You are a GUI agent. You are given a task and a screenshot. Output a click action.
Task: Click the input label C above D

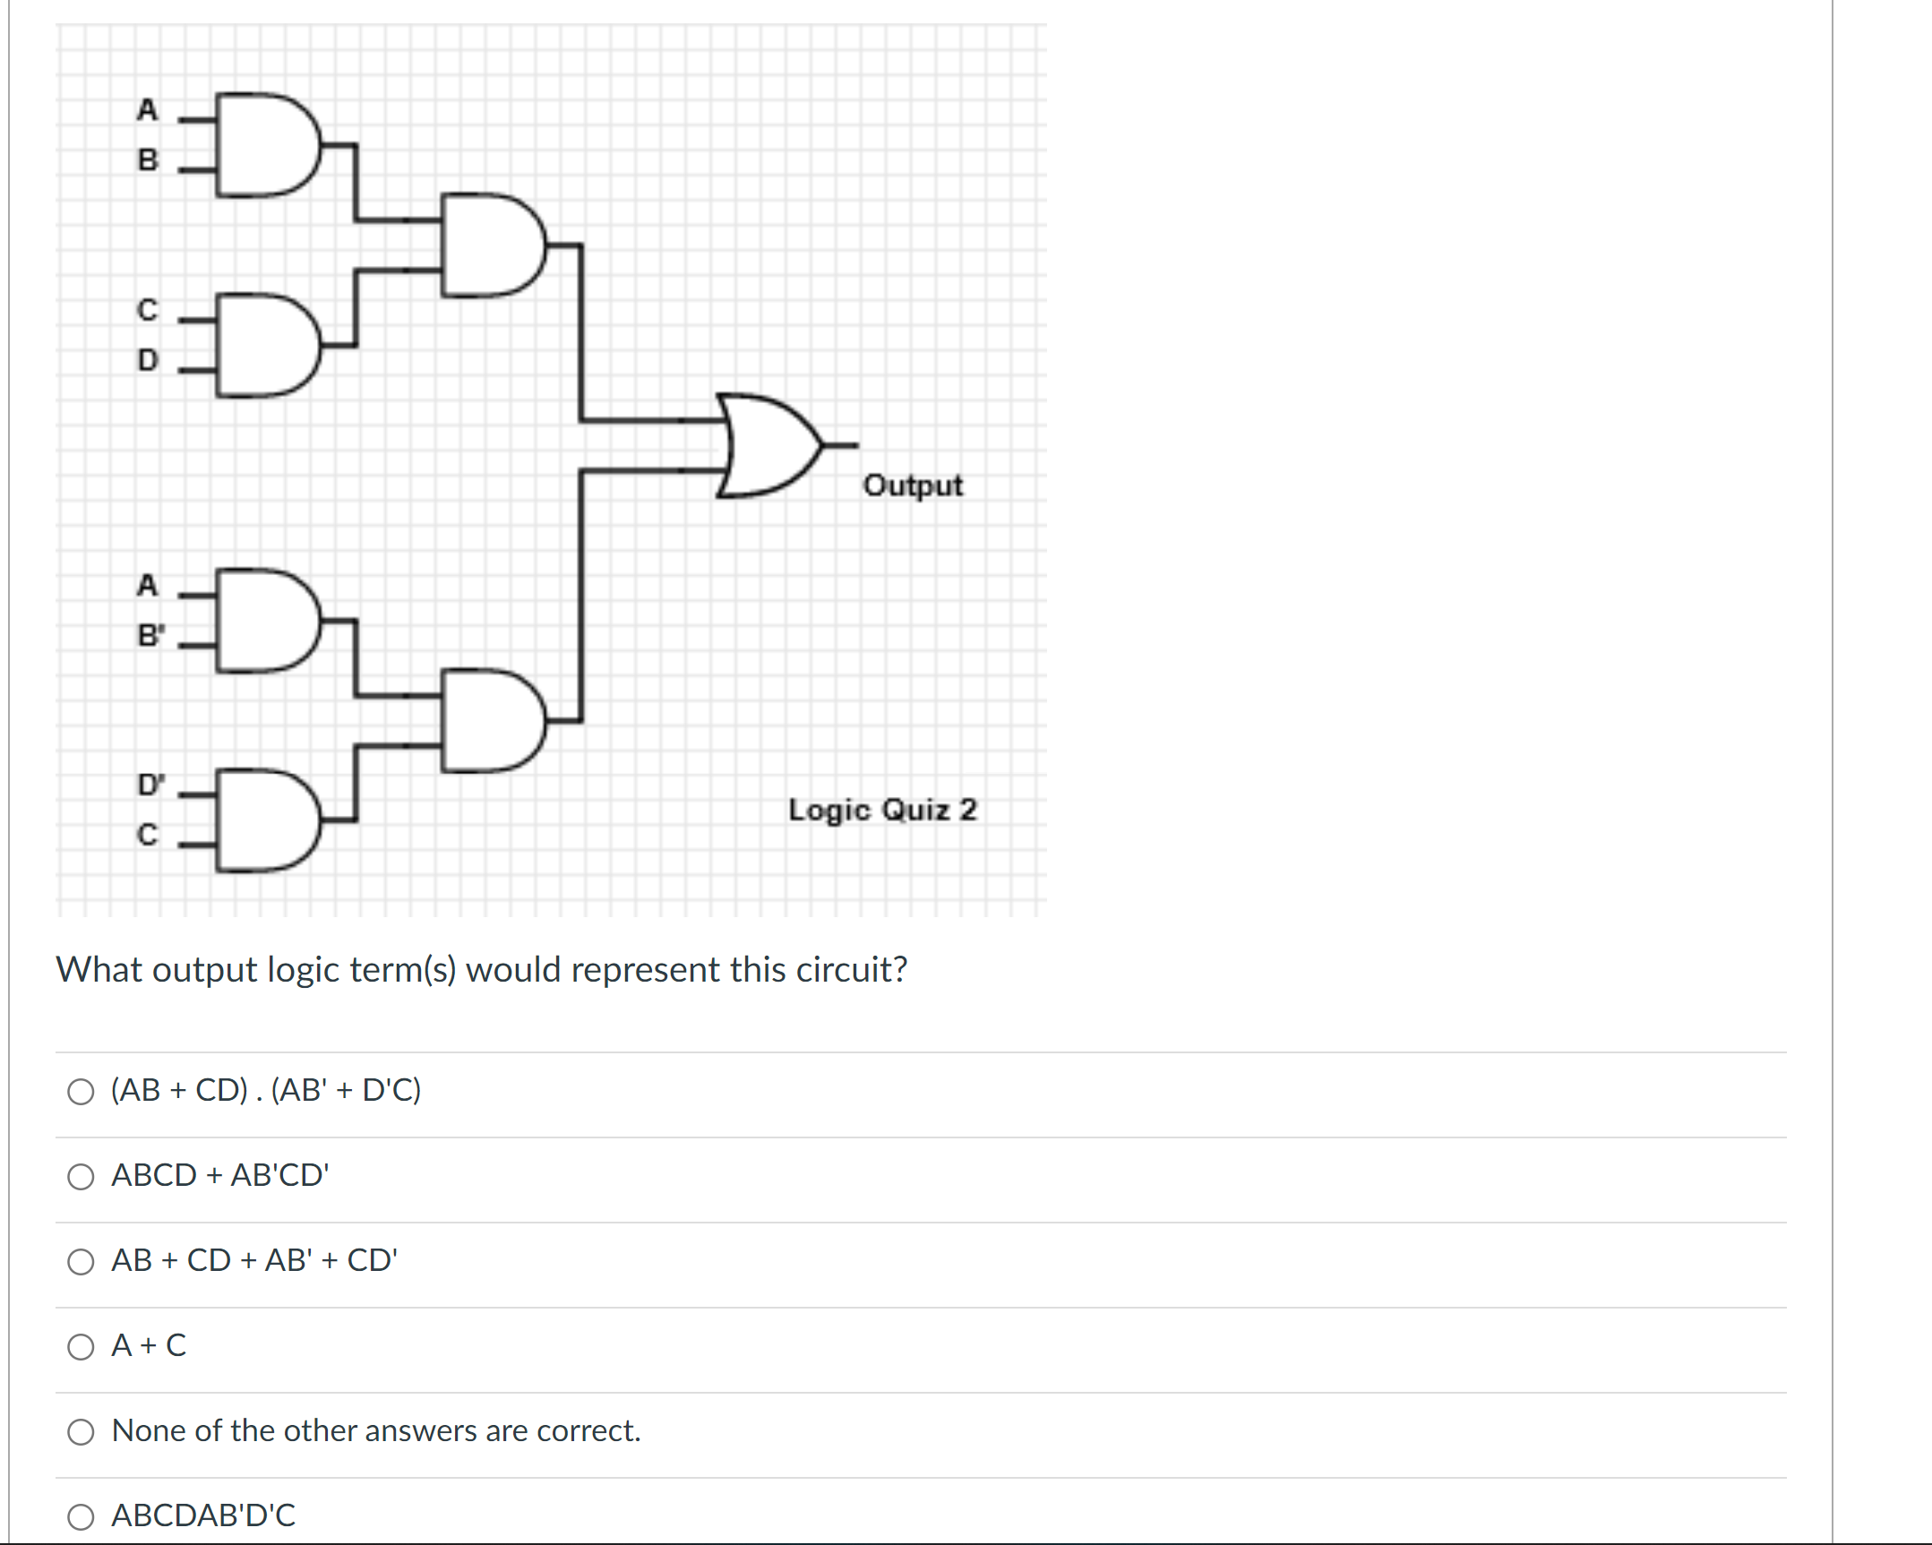coord(147,309)
